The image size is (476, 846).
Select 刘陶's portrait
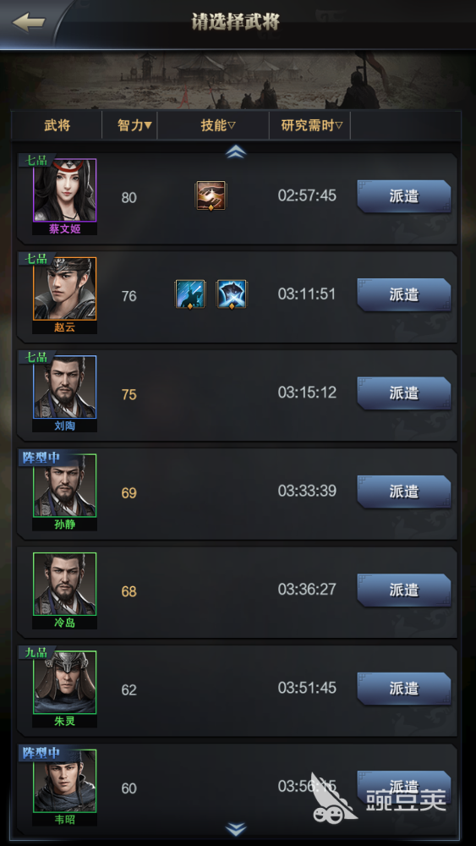[65, 387]
